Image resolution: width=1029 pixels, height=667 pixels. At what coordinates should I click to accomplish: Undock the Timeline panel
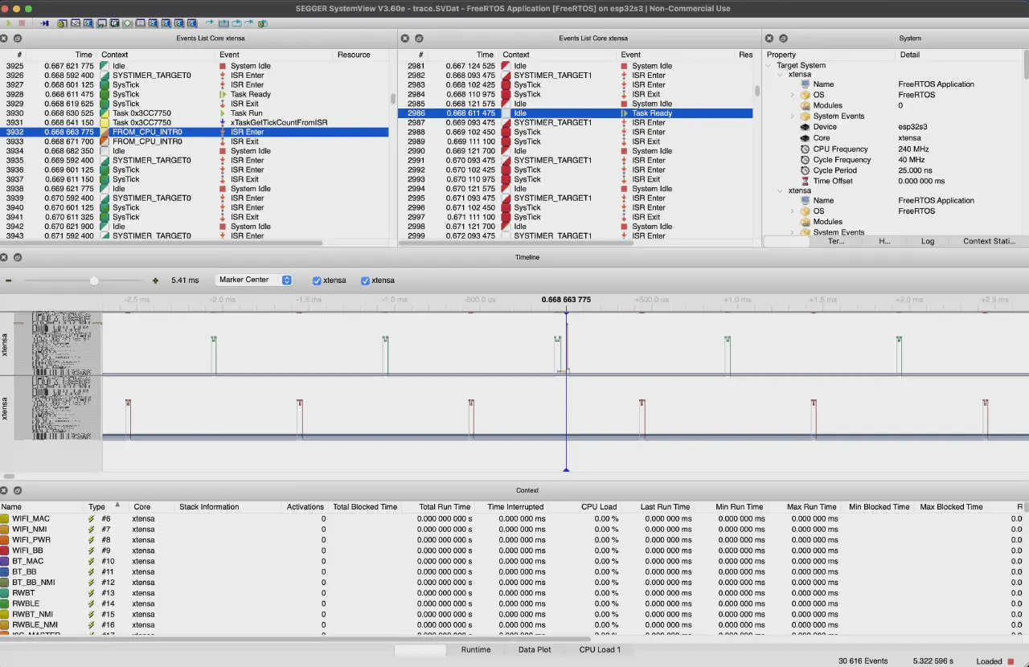pyautogui.click(x=18, y=257)
